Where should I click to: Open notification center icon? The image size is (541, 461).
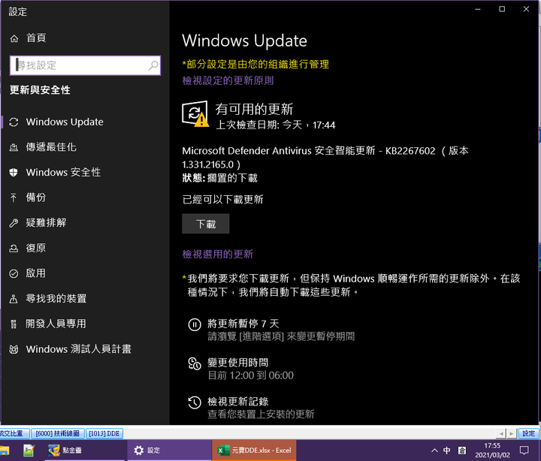click(524, 450)
